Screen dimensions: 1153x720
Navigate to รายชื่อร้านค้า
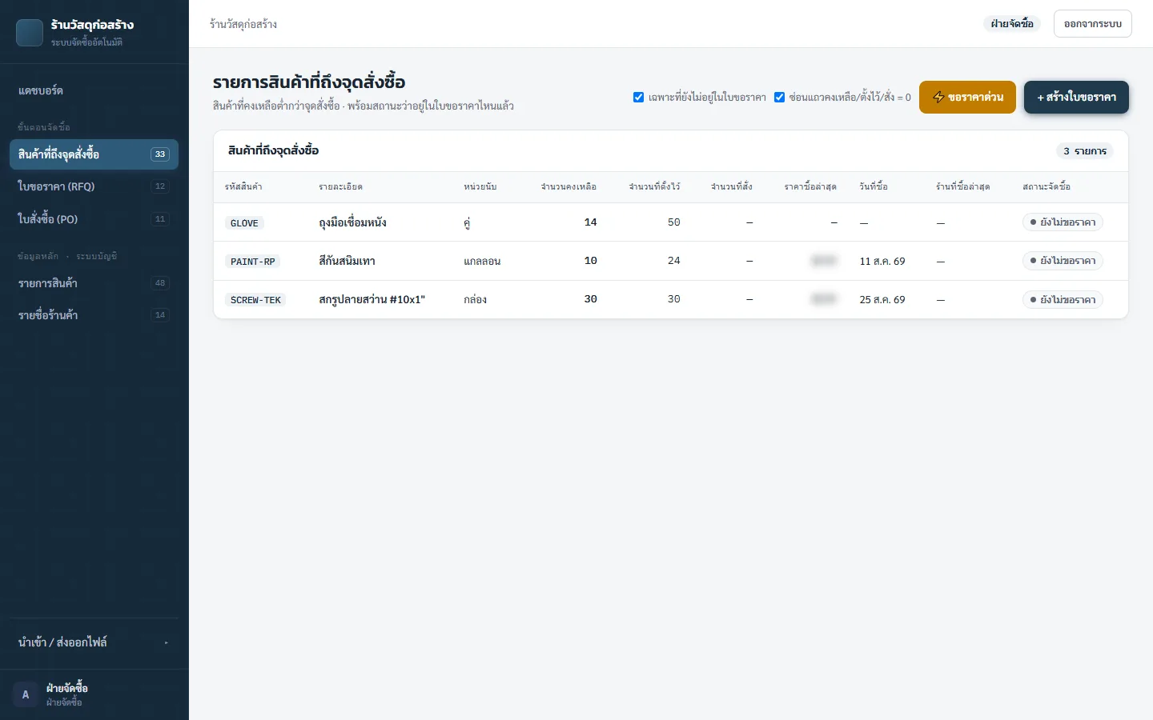[x=94, y=315]
